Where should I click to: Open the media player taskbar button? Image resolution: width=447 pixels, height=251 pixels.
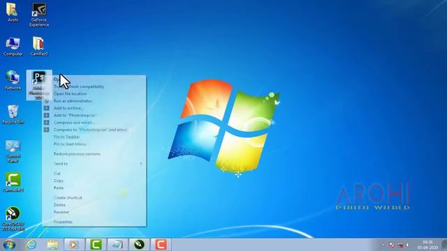click(x=74, y=245)
